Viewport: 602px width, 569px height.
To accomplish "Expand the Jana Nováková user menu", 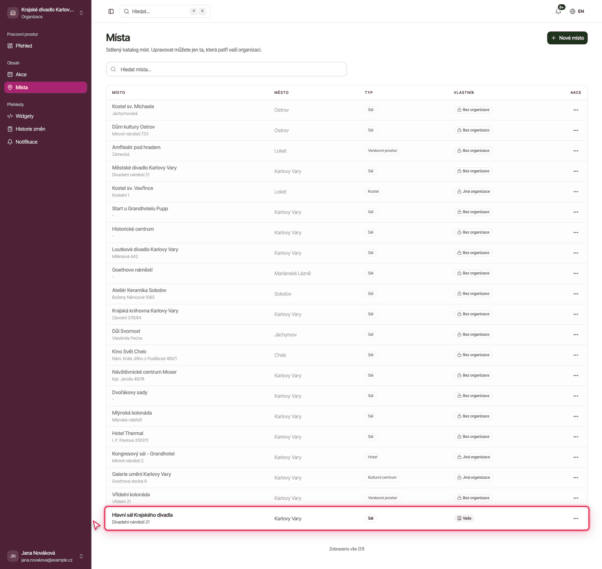I will pyautogui.click(x=46, y=556).
